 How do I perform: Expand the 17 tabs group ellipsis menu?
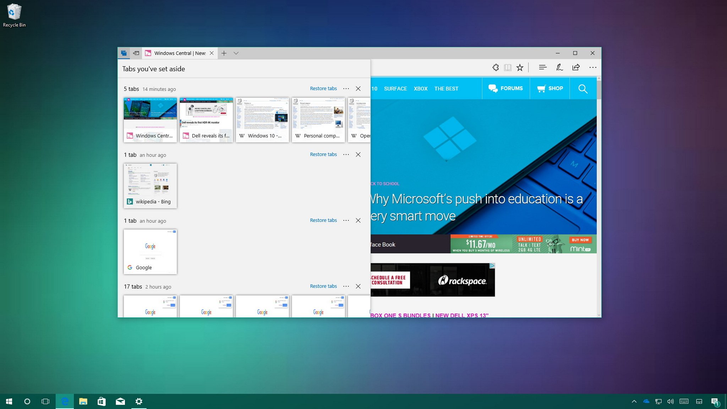[346, 286]
